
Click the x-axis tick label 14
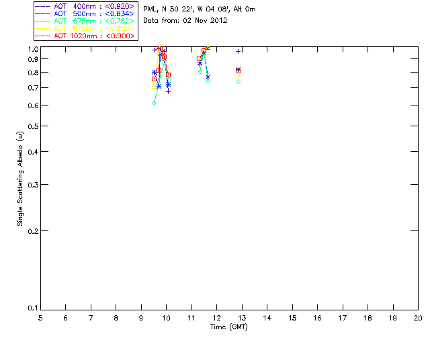267,318
